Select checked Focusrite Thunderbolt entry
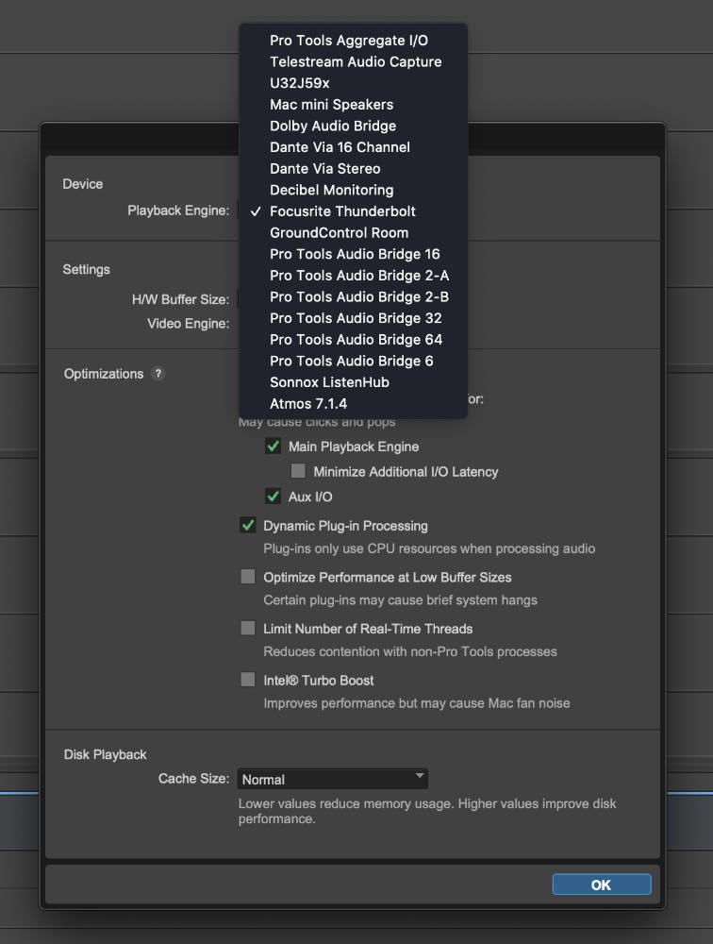713x944 pixels. 353,211
